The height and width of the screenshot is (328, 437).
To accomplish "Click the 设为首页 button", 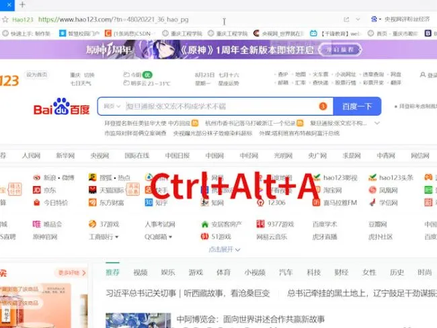I will [x=37, y=75].
